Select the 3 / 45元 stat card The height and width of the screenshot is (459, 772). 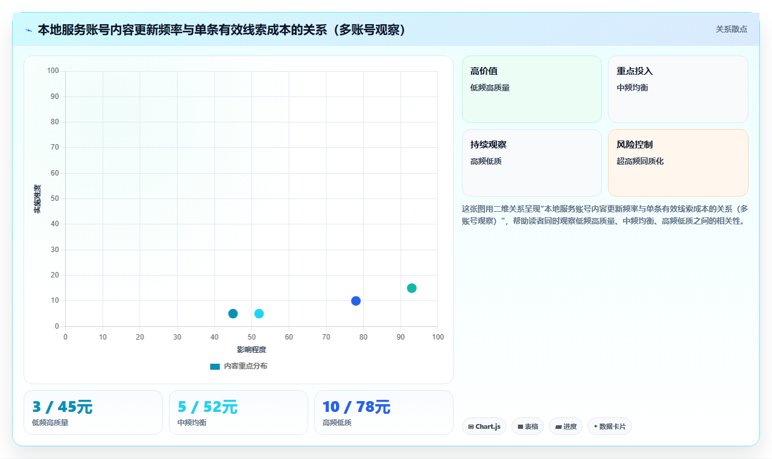click(93, 413)
